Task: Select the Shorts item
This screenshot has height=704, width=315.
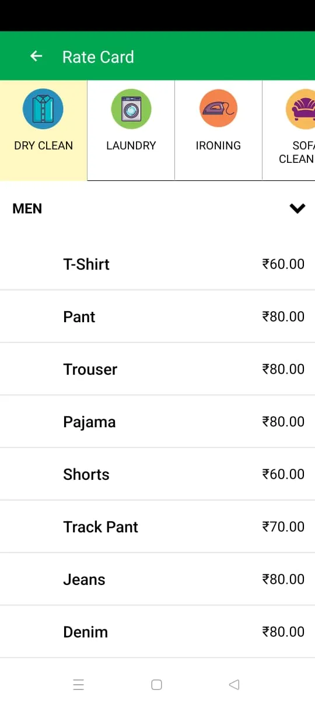Action: [157, 474]
